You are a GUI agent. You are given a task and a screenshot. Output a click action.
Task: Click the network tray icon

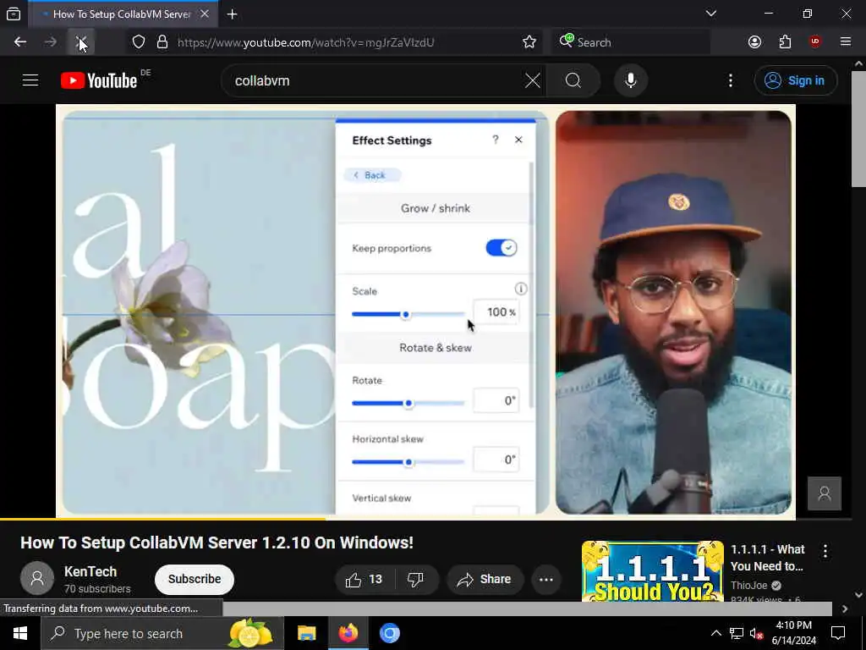click(x=737, y=633)
